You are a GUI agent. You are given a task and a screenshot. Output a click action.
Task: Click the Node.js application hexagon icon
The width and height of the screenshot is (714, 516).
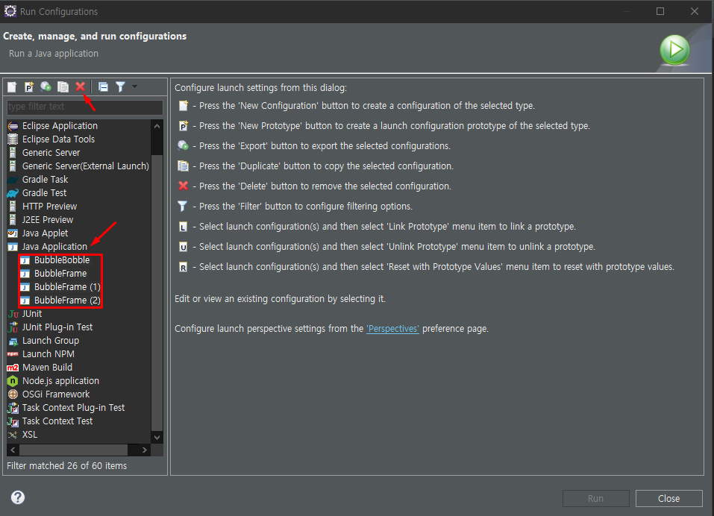[x=13, y=381]
